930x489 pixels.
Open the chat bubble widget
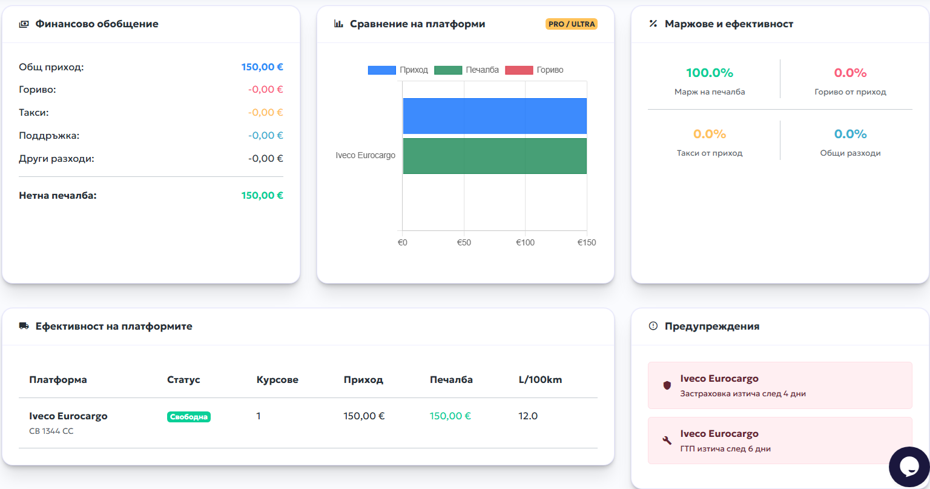click(x=909, y=467)
